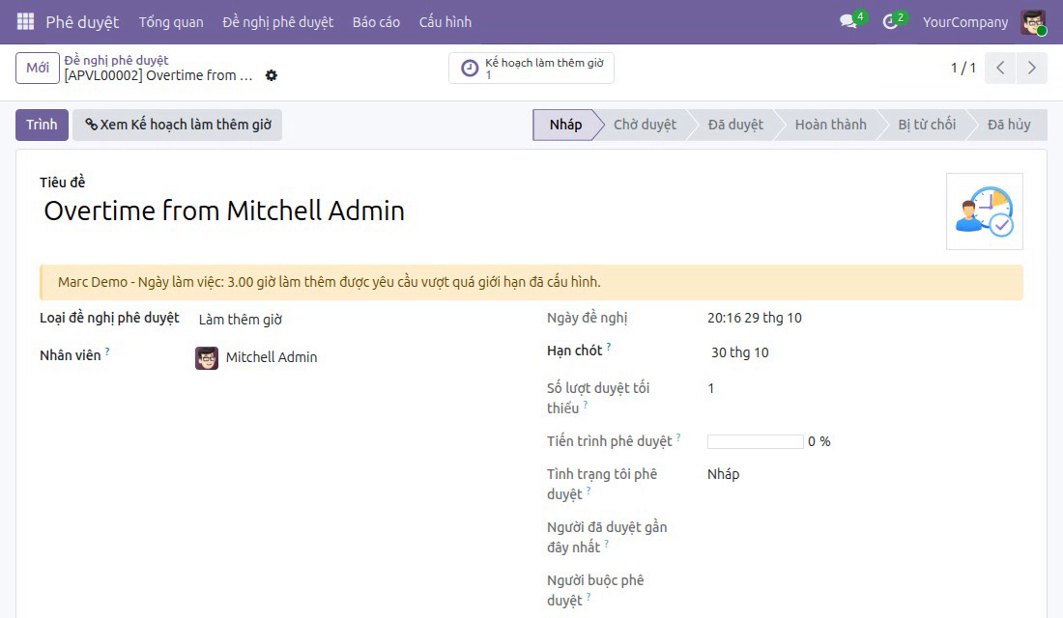Open Báo cáo menu

coord(376,21)
